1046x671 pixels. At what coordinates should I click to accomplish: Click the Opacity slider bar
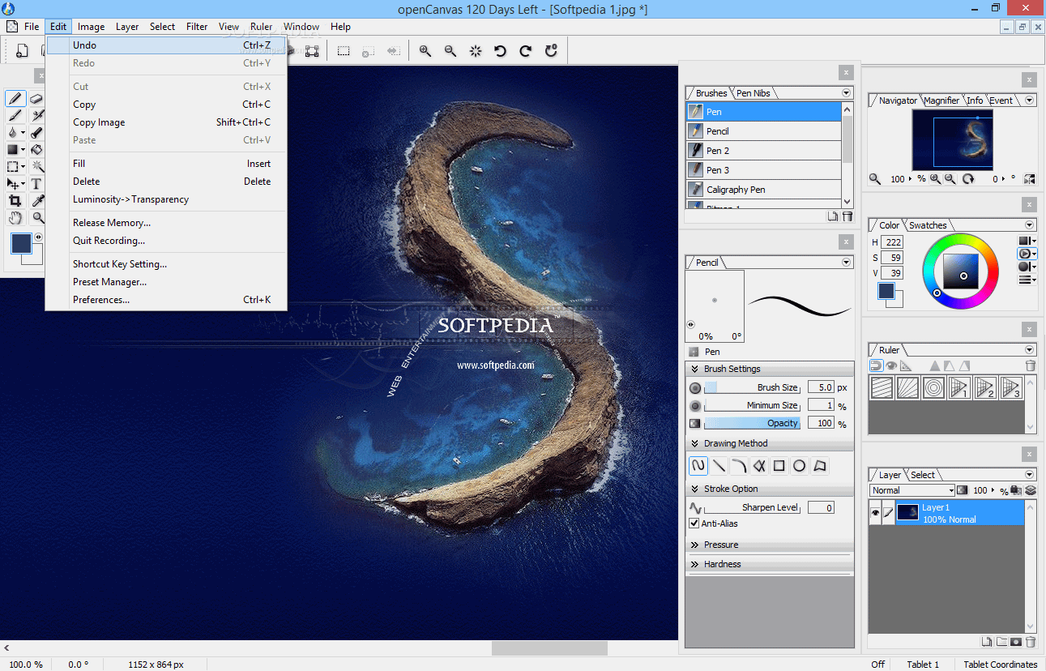[752, 424]
